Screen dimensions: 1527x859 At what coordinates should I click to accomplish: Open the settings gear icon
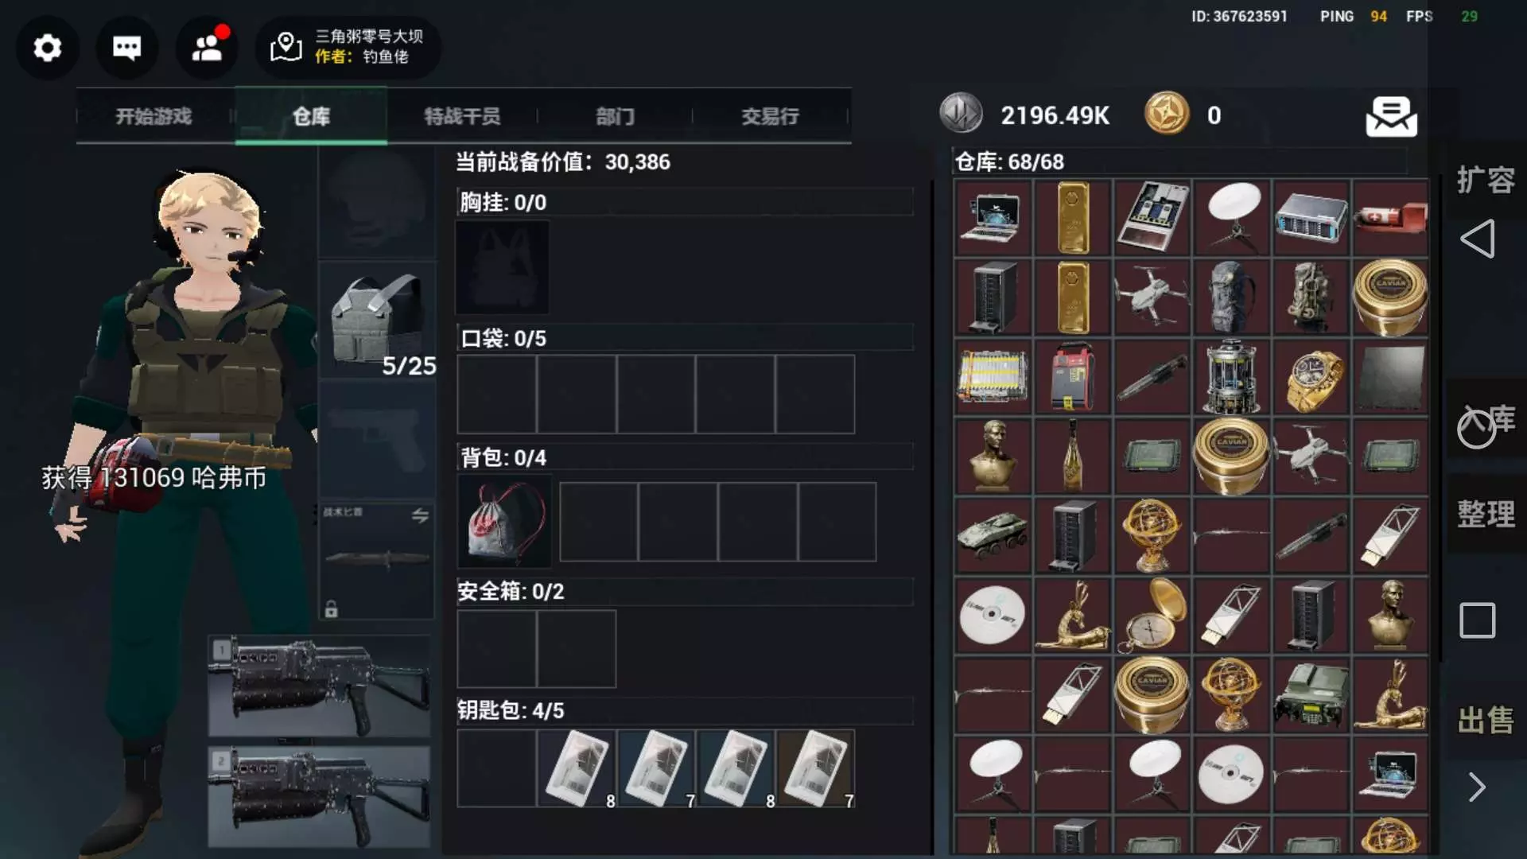tap(48, 49)
